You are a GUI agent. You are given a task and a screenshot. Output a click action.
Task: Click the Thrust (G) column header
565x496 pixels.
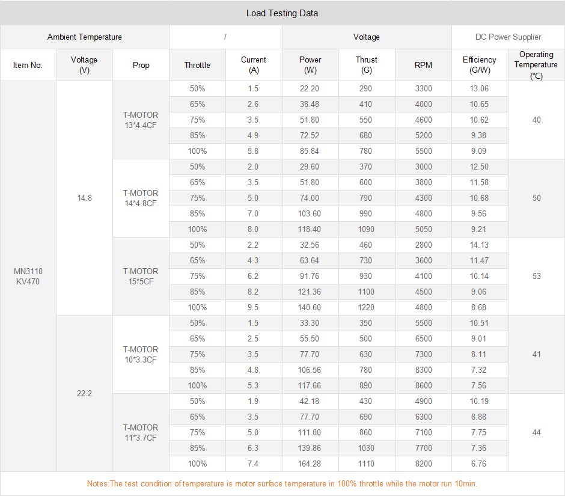coord(366,65)
